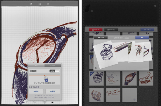Click the red 削除 (5) button
Image resolution: width=161 pixels, height=106 pixels.
pyautogui.click(x=96, y=30)
